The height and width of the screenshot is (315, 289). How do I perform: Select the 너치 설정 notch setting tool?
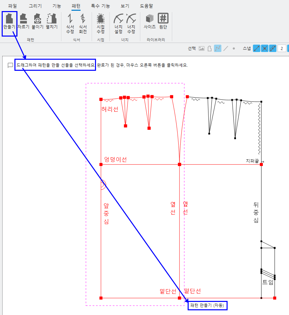pos(118,23)
